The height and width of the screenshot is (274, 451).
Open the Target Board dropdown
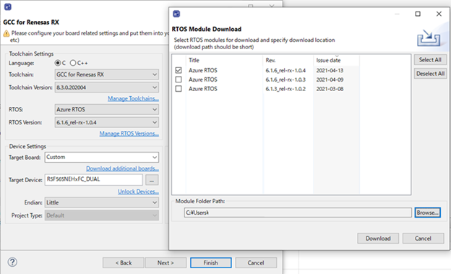click(101, 157)
